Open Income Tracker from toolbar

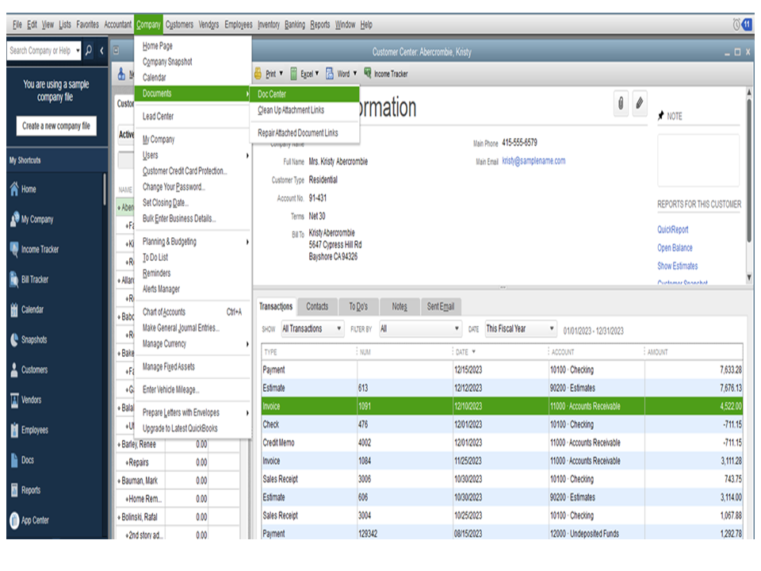[386, 73]
